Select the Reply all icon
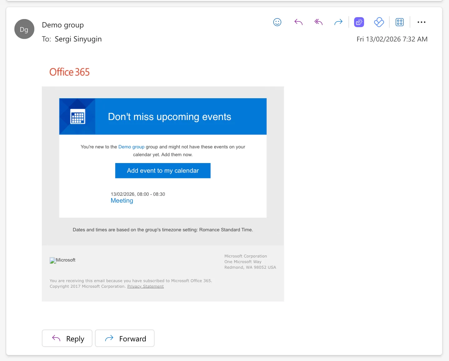Viewport: 449px width, 361px height. click(x=318, y=22)
